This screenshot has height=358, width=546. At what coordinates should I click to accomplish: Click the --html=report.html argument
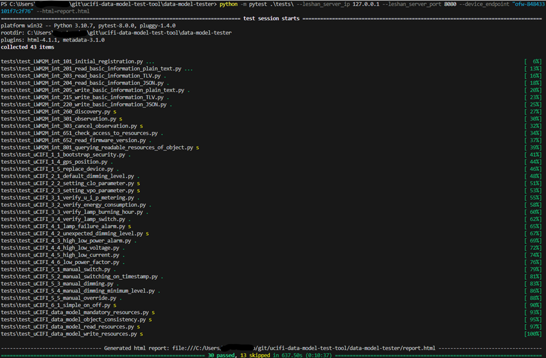63,12
